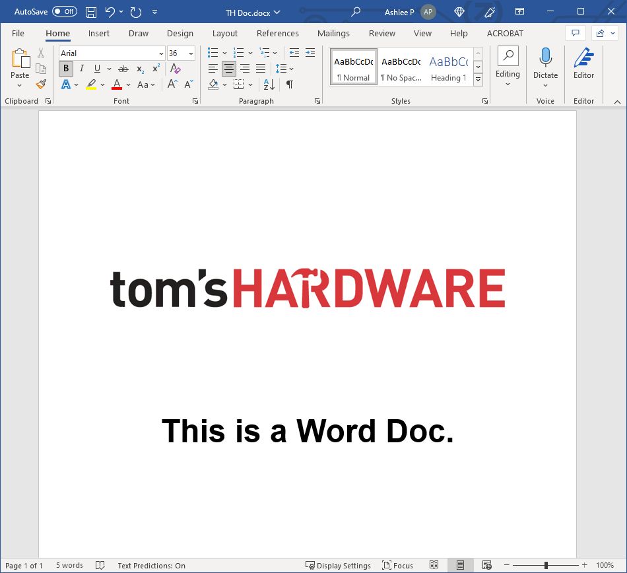Switch to Focus mode
This screenshot has height=573, width=627.
[x=397, y=566]
